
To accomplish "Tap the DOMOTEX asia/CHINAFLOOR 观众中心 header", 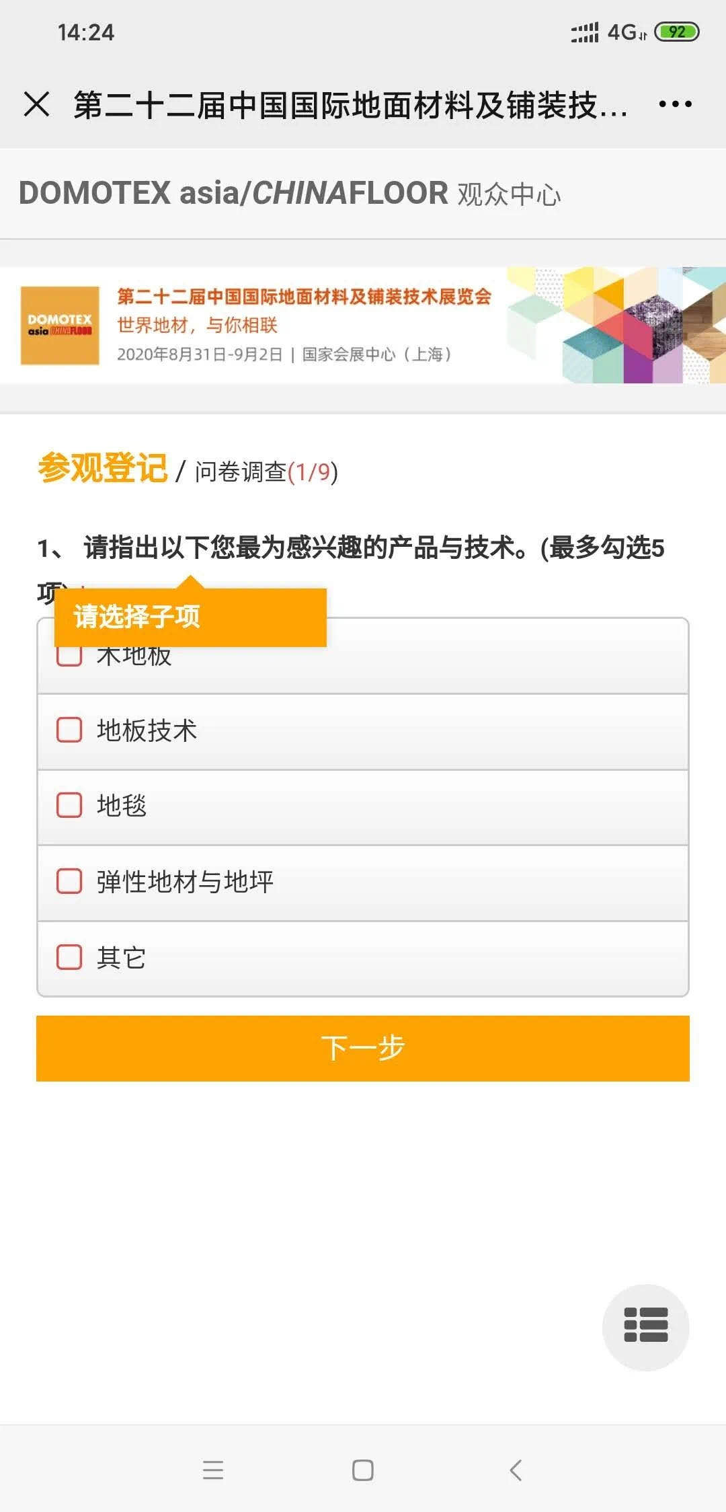I will tap(290, 194).
